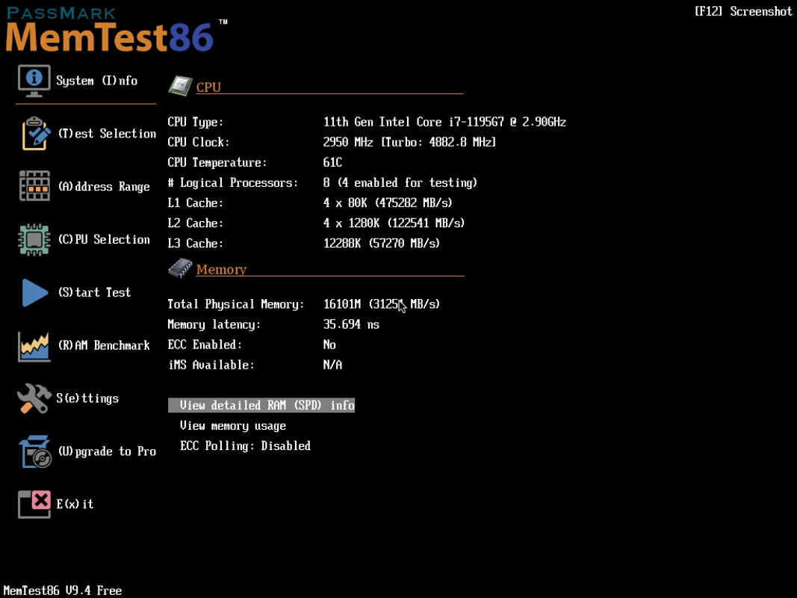Viewport: 797px width, 598px height.
Task: Click the Exit window X icon
Action: [x=34, y=505]
